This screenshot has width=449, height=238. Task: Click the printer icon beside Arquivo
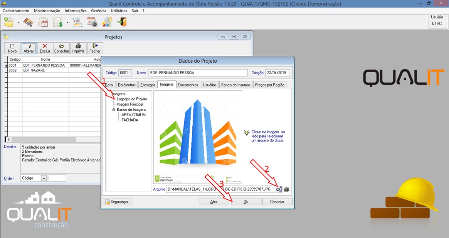[x=286, y=189]
